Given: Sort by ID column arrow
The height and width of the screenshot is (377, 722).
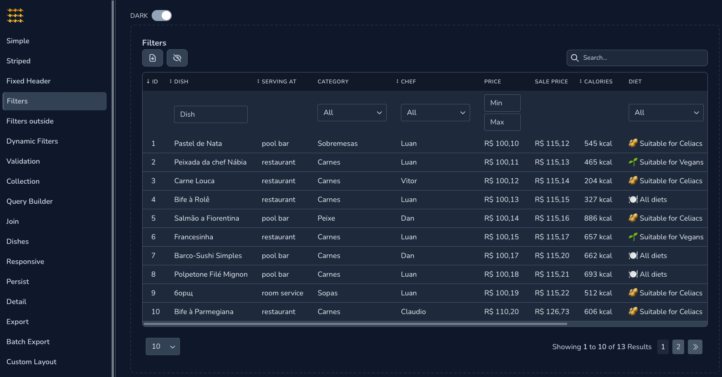Looking at the screenshot, I should pos(148,82).
